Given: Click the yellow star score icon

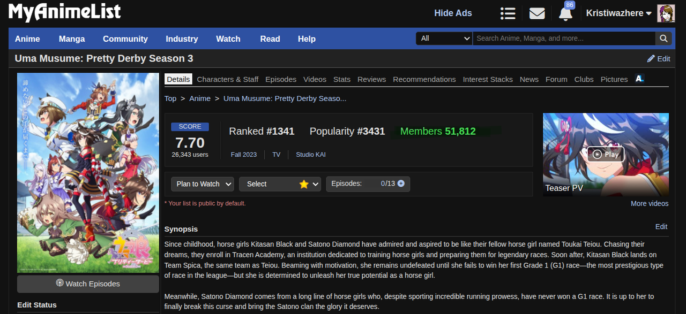Looking at the screenshot, I should pos(304,184).
